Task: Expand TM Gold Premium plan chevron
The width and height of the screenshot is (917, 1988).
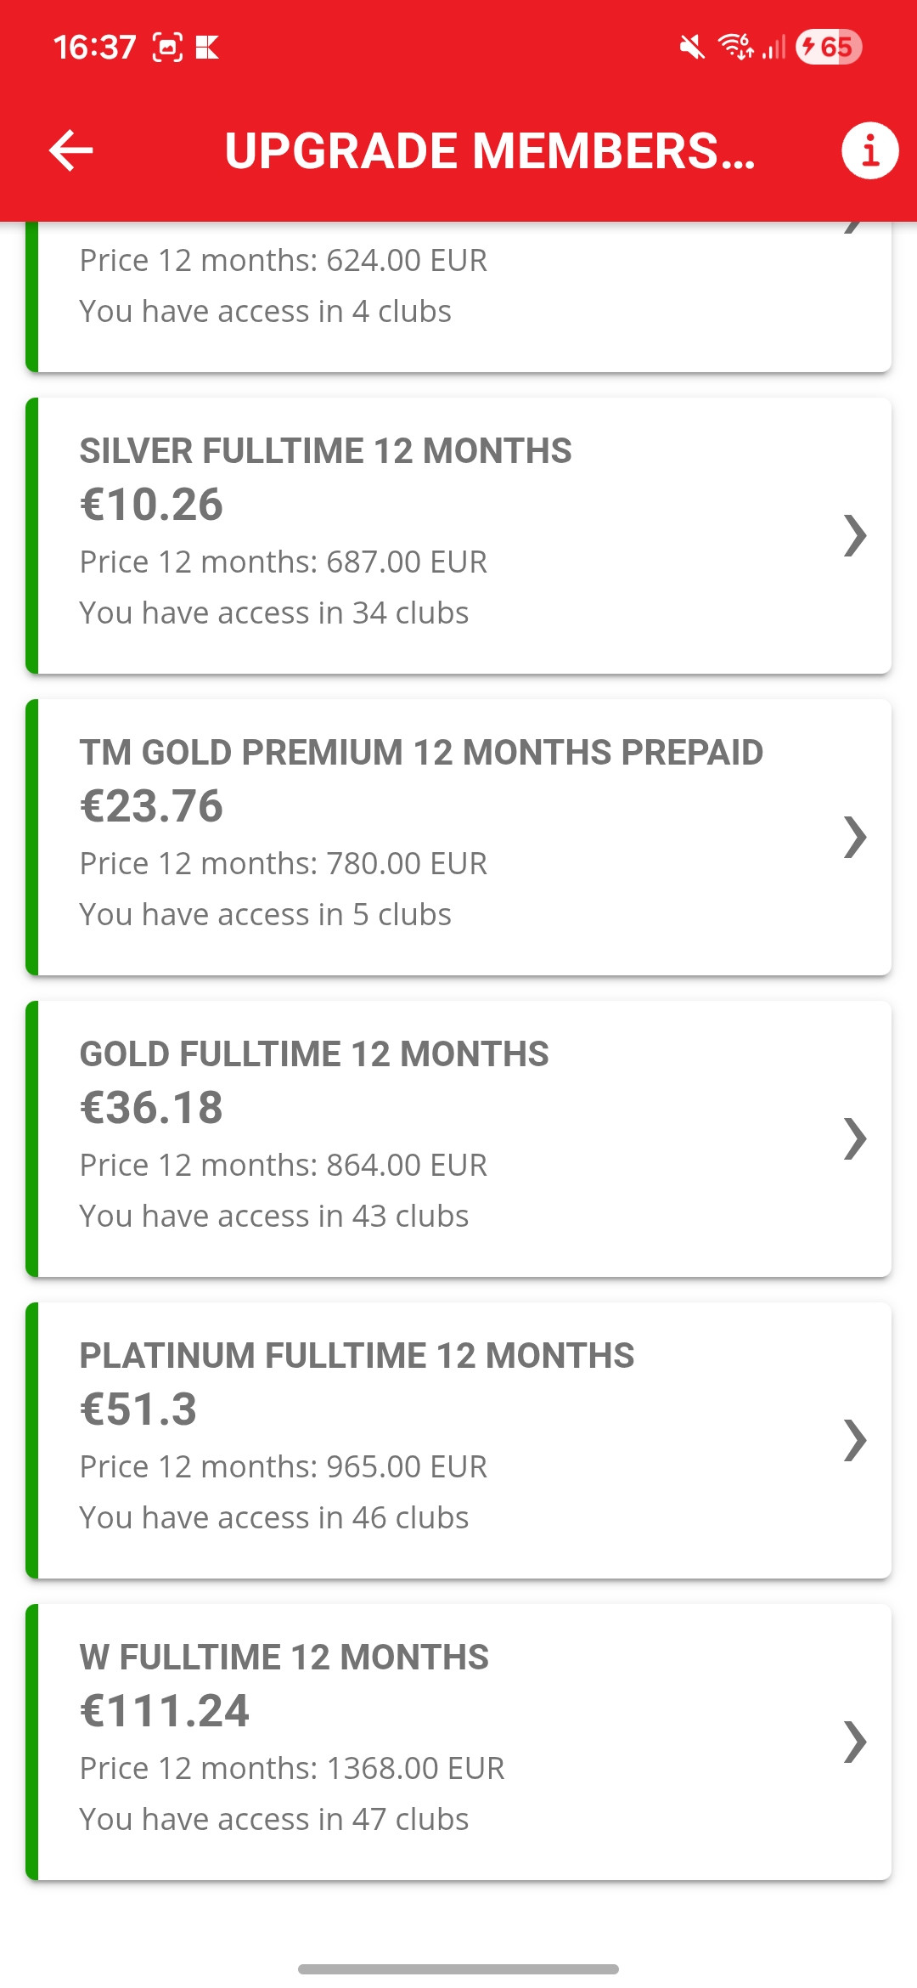Action: point(855,837)
